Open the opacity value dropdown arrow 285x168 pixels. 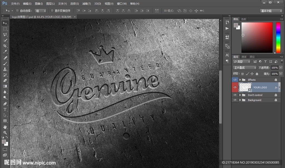(x=281, y=68)
